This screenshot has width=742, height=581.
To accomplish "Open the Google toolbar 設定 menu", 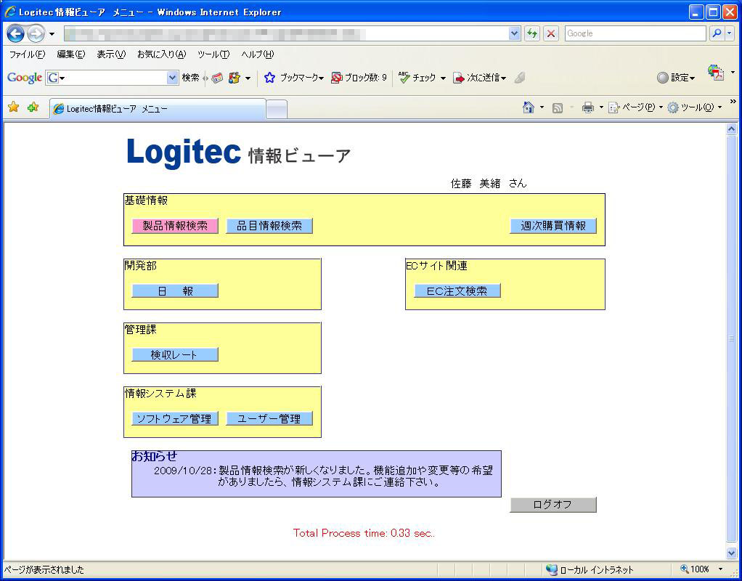I will (676, 78).
